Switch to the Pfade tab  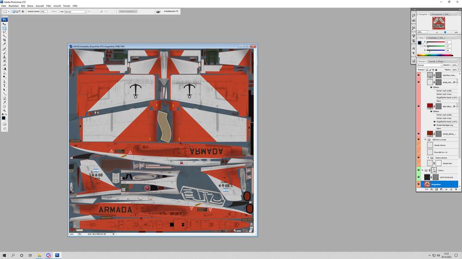click(440, 61)
